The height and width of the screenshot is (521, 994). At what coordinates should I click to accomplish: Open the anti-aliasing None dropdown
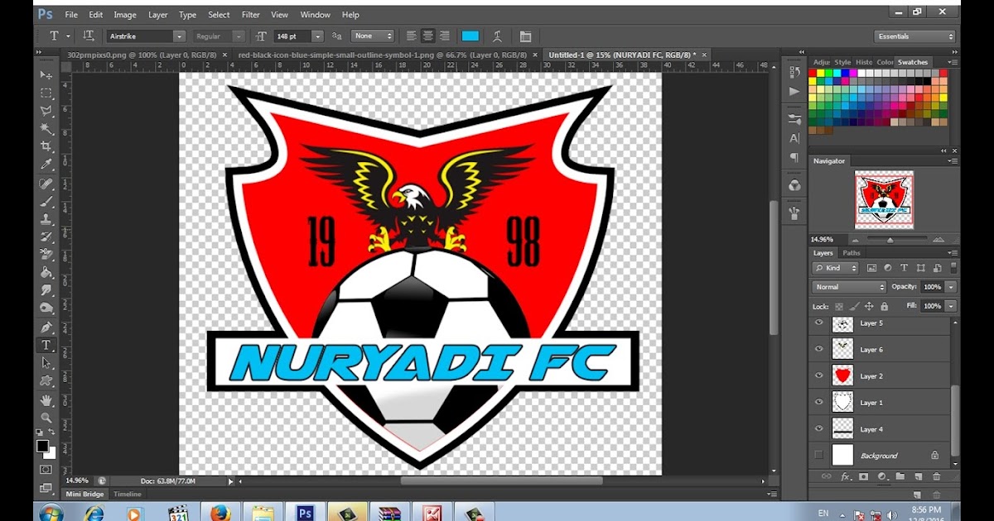coord(373,36)
